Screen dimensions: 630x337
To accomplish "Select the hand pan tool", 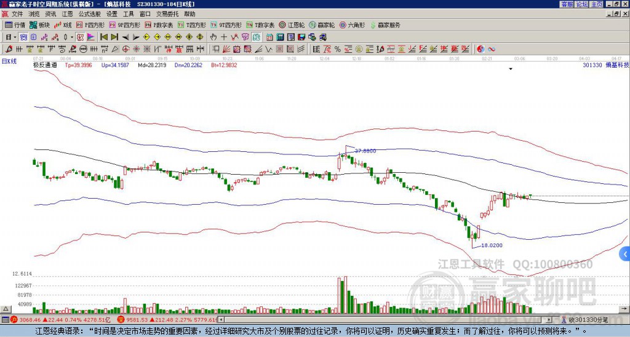I will 213,38.
